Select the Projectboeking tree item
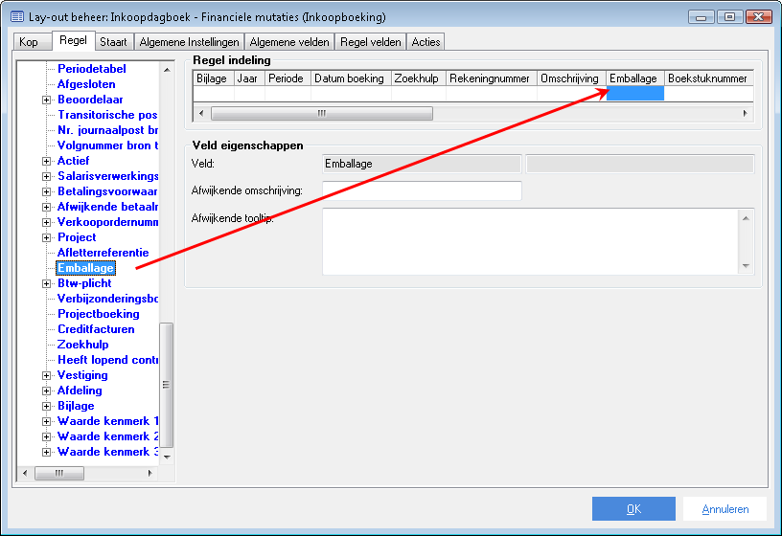 (x=99, y=314)
